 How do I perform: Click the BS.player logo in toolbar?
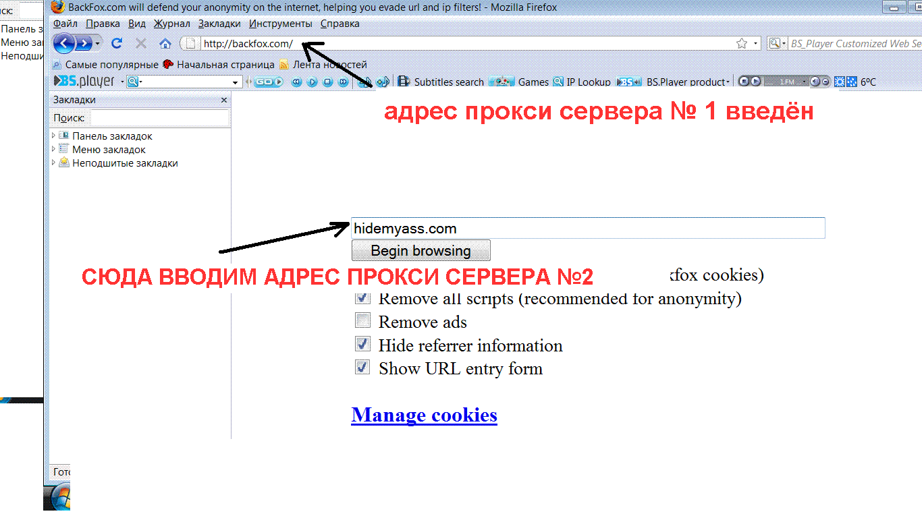tap(84, 82)
